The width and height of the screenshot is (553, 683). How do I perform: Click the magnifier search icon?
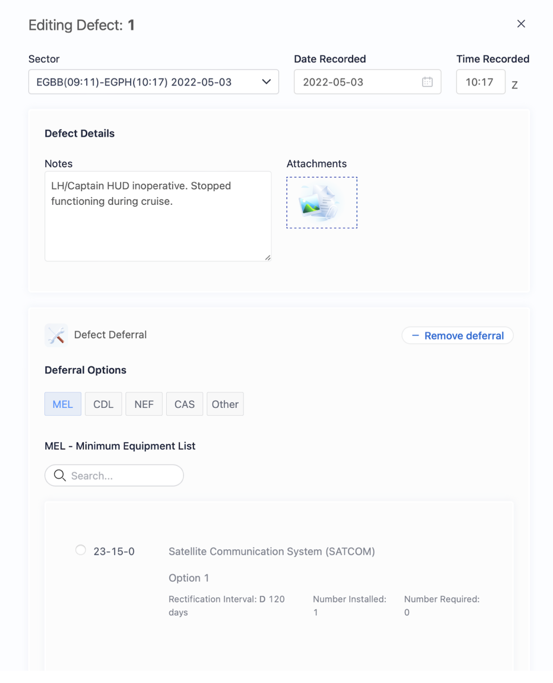[x=60, y=476]
